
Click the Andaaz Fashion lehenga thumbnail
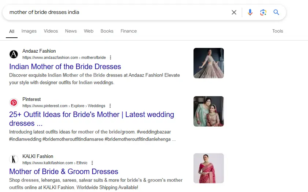click(209, 63)
